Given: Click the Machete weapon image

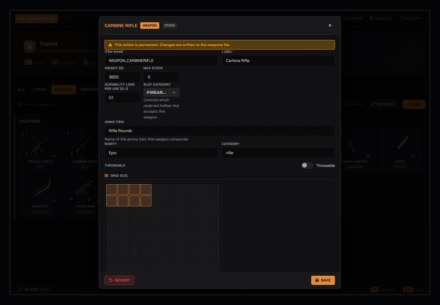Looking at the screenshot, I should pyautogui.click(x=40, y=190).
